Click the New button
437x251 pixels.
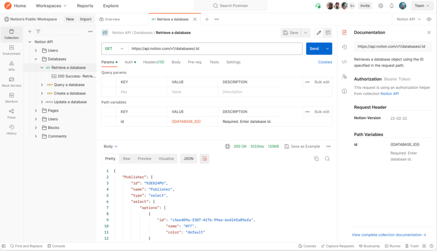point(70,19)
